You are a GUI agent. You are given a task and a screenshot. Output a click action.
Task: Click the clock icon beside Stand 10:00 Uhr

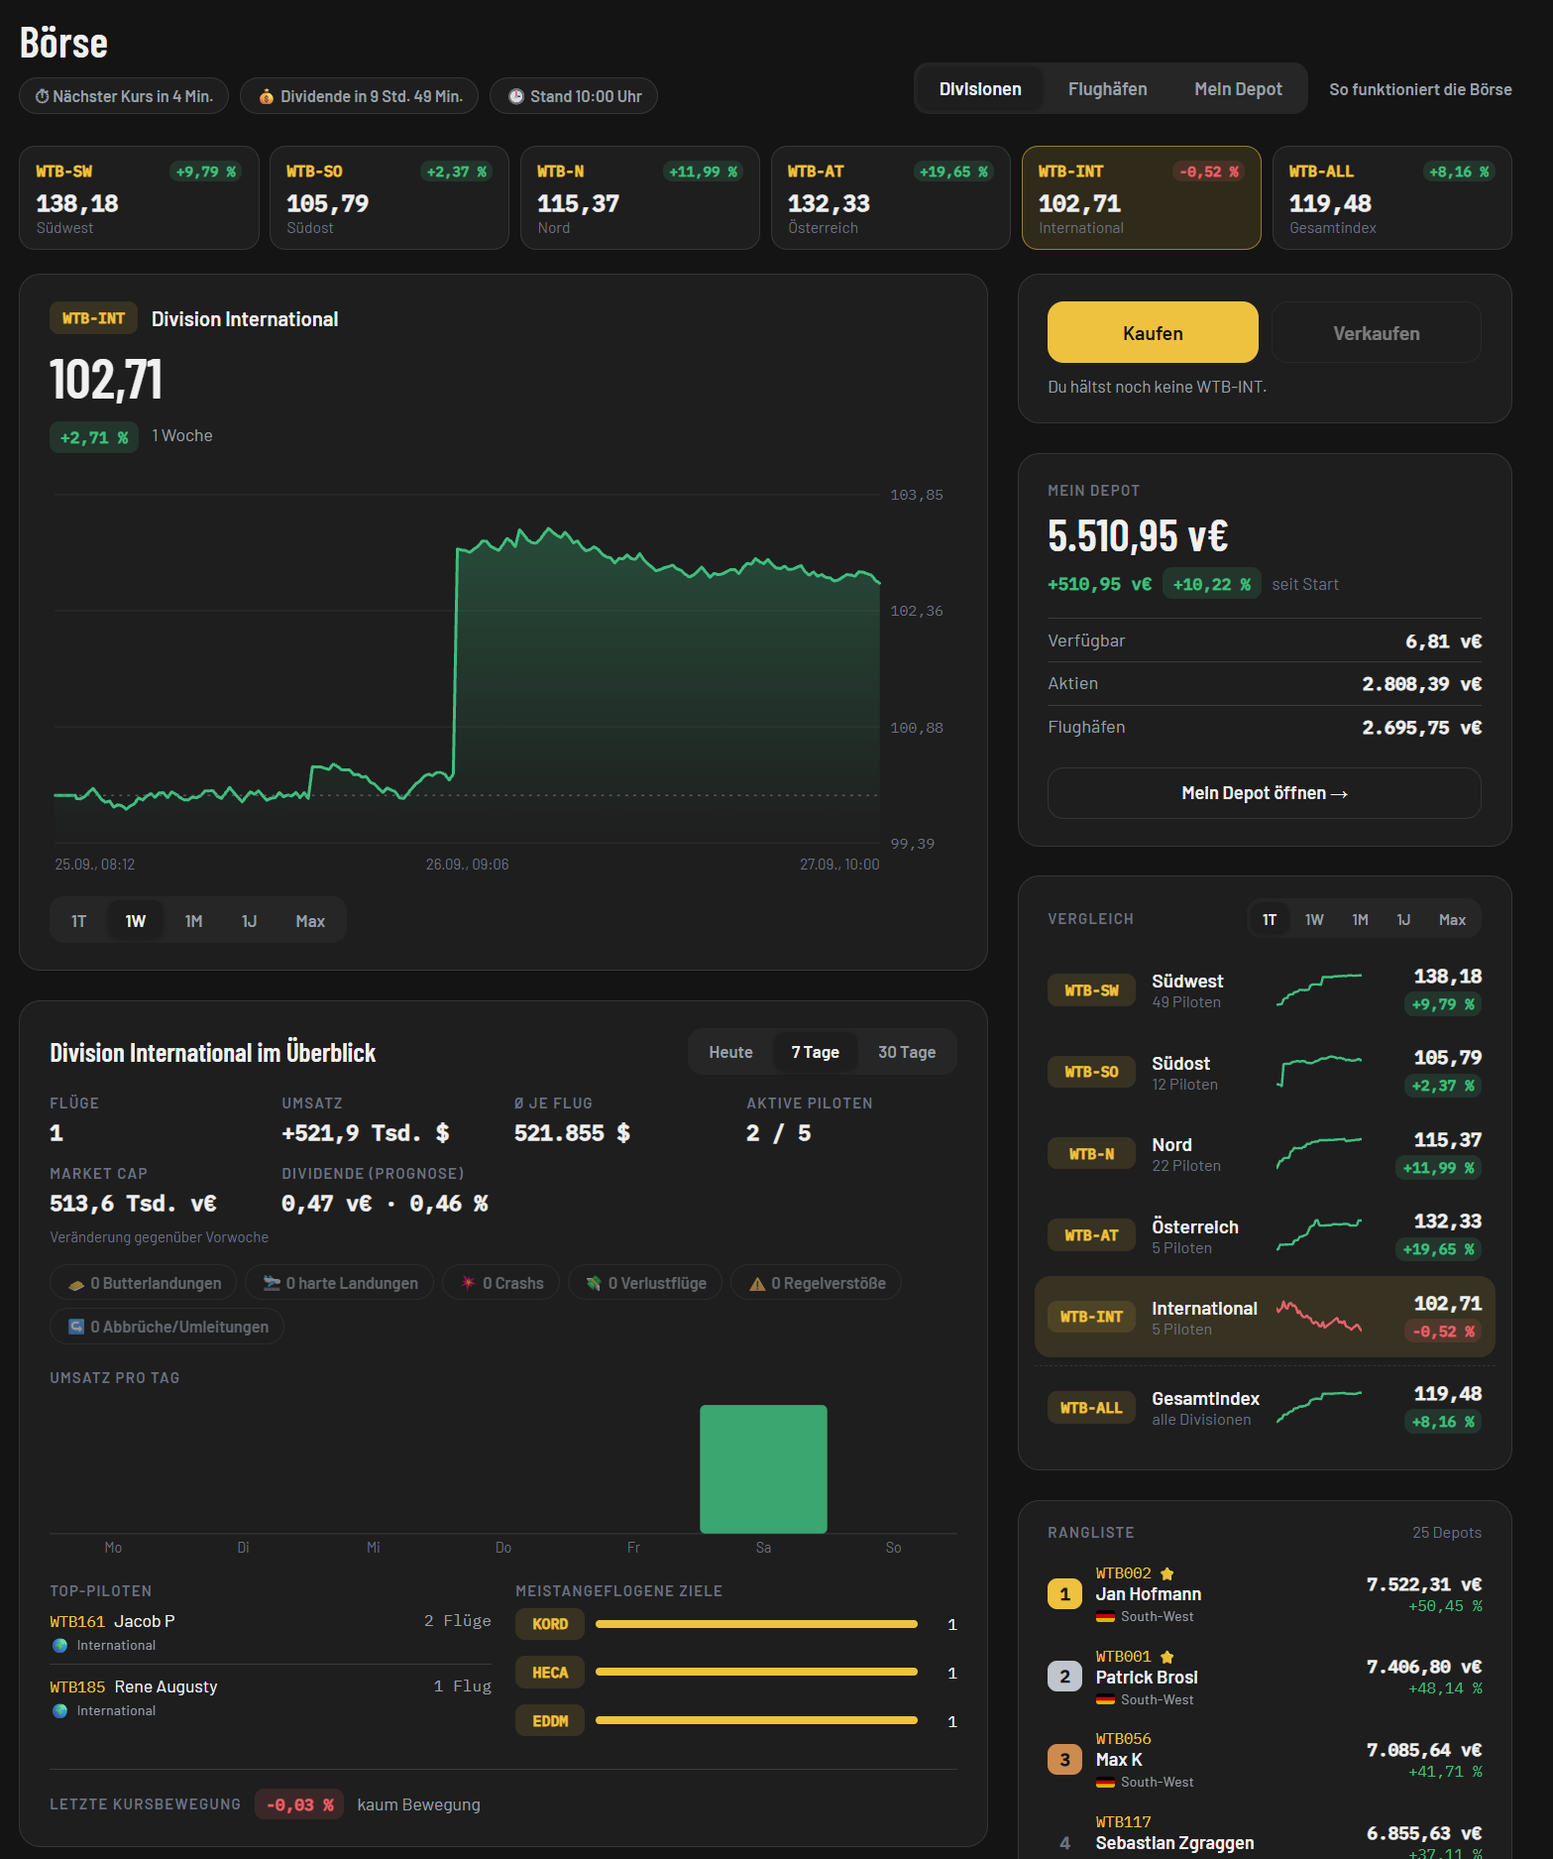[516, 96]
